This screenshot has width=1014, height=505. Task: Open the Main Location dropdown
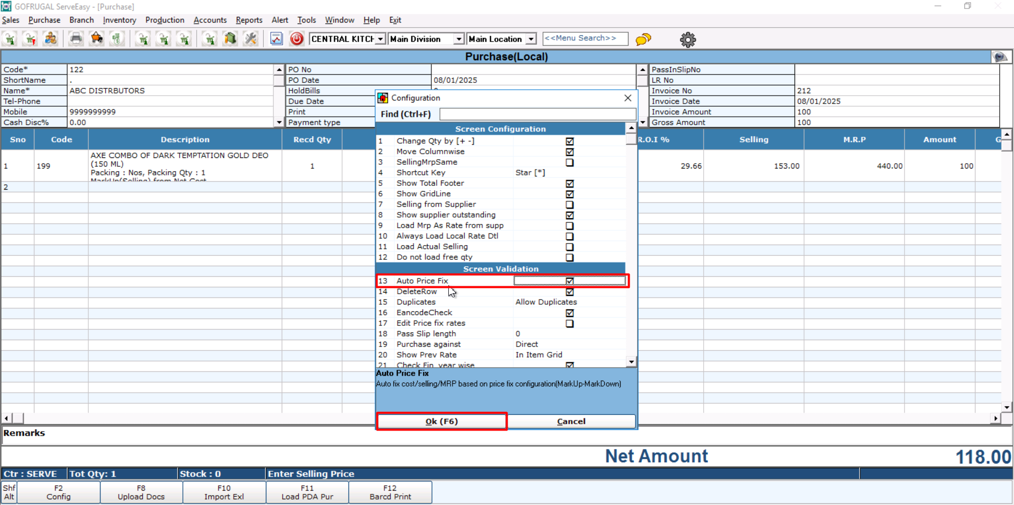531,39
